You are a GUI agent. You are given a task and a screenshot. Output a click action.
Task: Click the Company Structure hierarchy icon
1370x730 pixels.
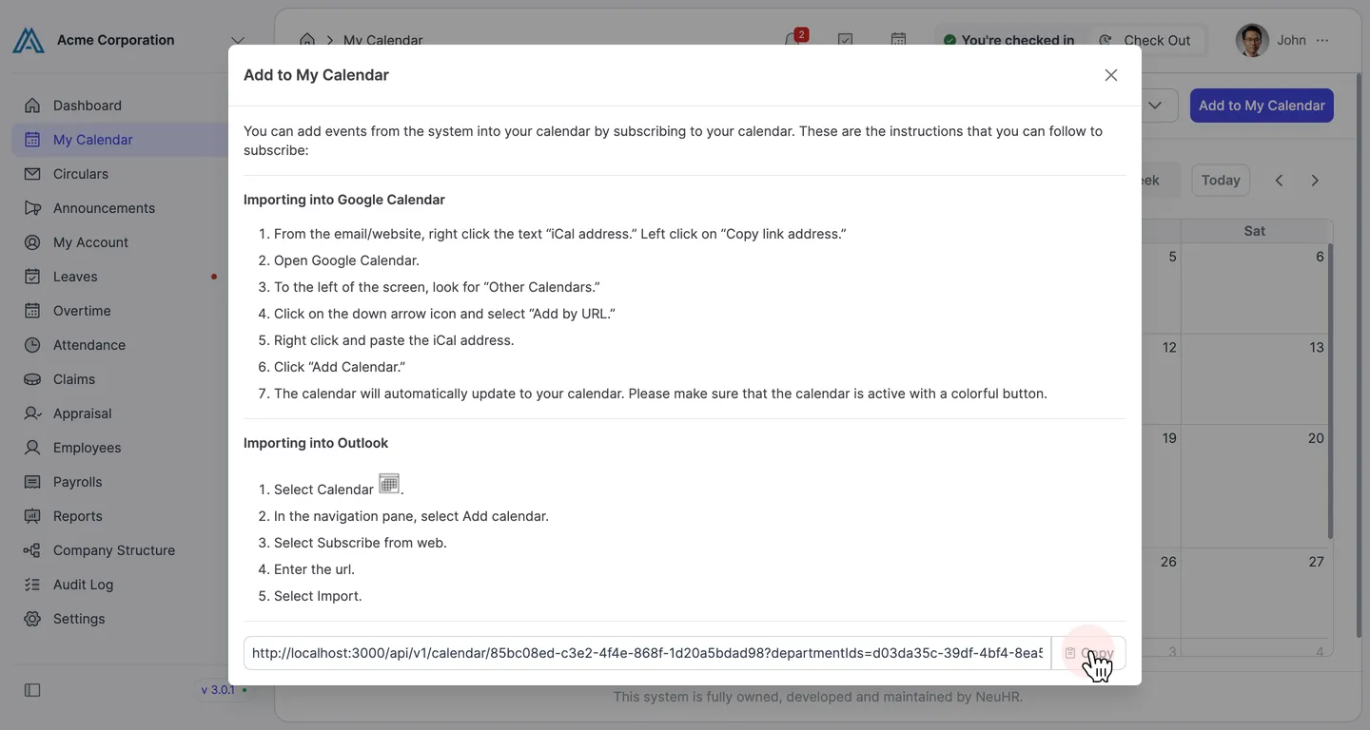tap(32, 550)
